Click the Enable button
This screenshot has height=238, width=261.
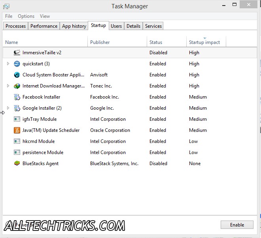(237, 225)
